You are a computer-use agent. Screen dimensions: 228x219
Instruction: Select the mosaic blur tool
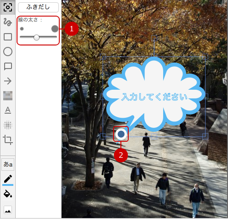point(8,96)
